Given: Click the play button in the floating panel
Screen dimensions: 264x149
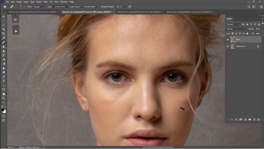Looking at the screenshot, I should (x=16, y=31).
